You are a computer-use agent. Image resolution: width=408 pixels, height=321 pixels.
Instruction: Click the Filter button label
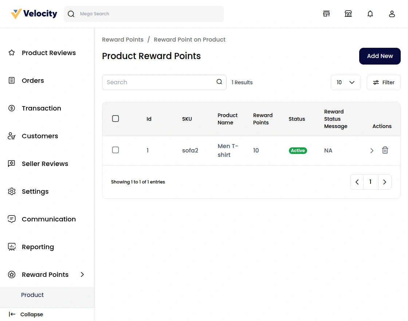(388, 82)
